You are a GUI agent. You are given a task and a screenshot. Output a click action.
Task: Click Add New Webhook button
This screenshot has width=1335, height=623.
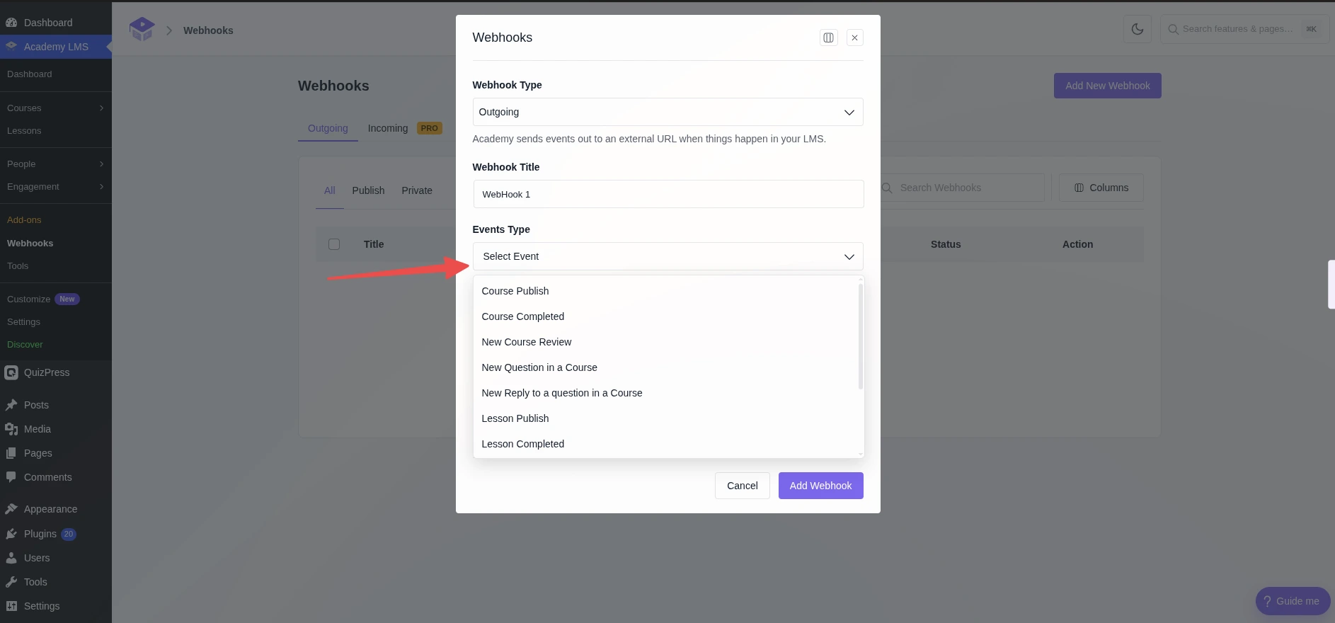pos(1108,86)
